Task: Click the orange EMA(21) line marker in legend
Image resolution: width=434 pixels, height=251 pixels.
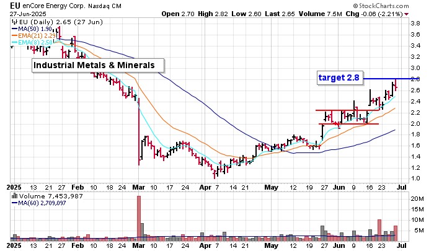Action: click(14, 35)
